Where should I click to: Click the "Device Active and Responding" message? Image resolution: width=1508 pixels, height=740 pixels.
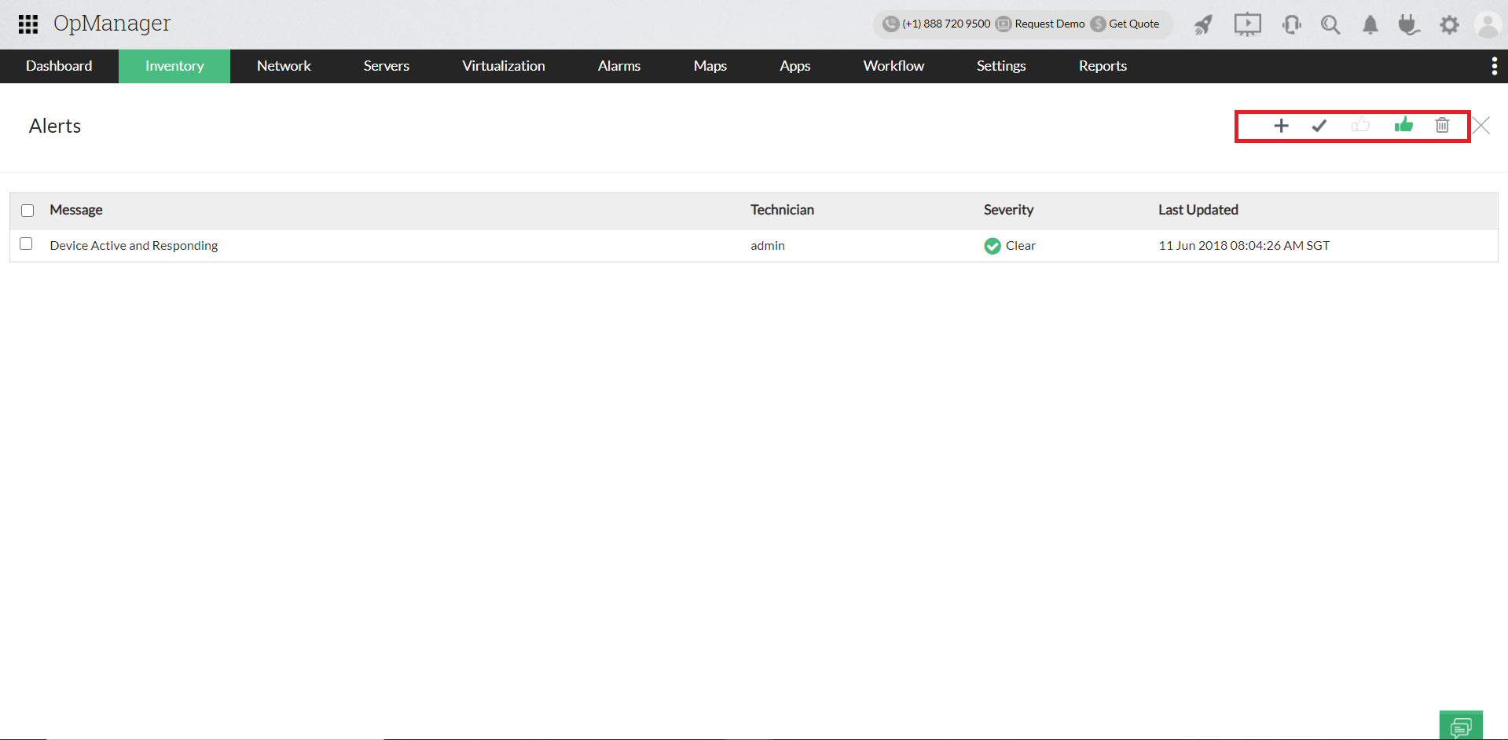(x=134, y=246)
